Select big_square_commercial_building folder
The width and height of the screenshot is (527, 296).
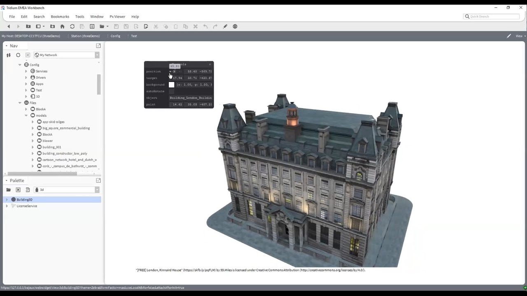point(66,128)
